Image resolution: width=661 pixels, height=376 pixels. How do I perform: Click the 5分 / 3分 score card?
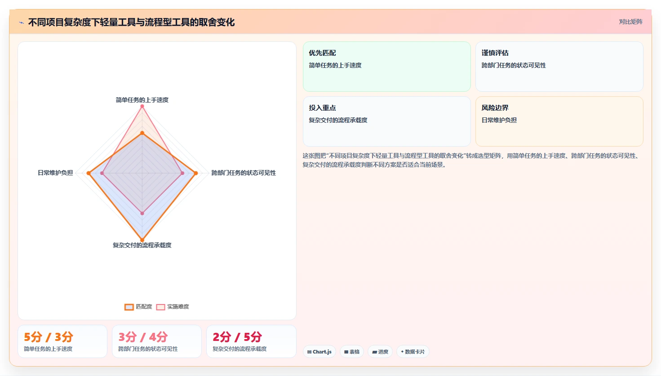62,341
